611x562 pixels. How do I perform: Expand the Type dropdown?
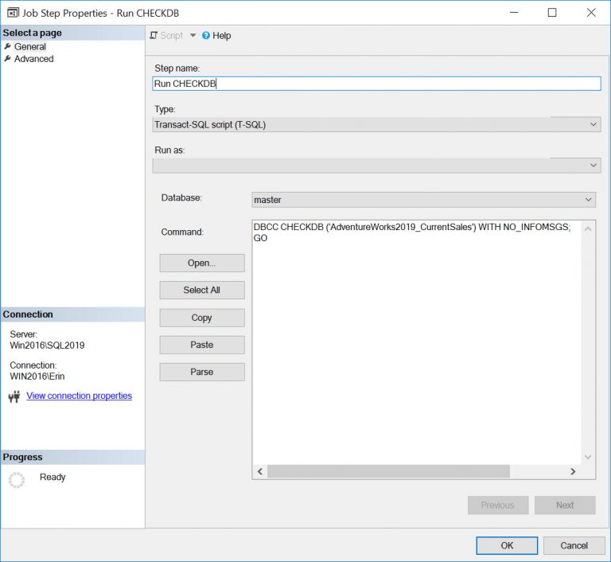[593, 125]
